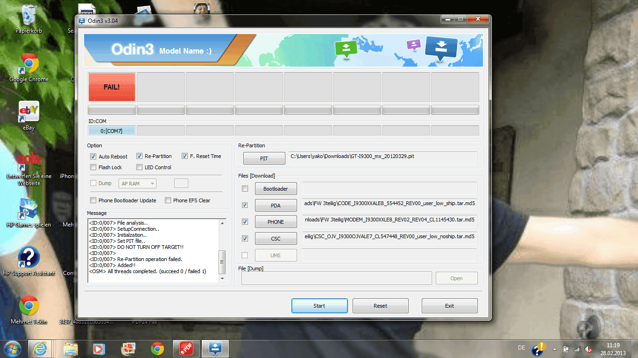Enable Phone Bootloader Update
The width and height of the screenshot is (638, 358).
pos(93,200)
